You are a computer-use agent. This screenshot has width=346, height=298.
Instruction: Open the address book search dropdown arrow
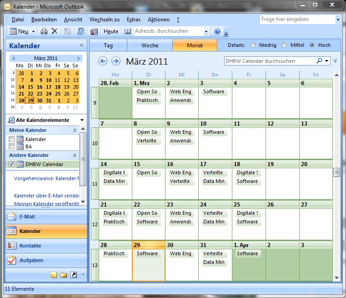[206, 31]
